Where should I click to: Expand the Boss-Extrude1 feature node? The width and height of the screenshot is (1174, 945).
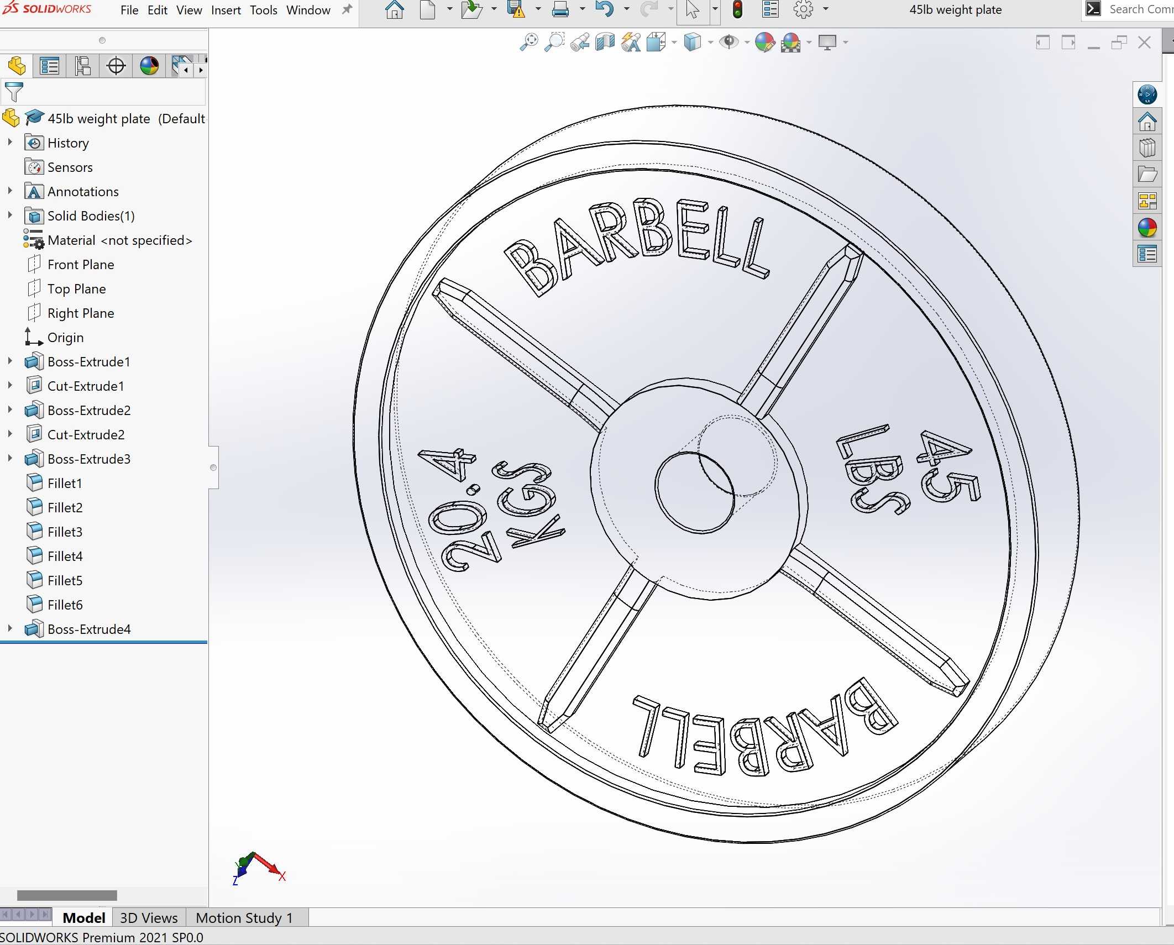10,361
